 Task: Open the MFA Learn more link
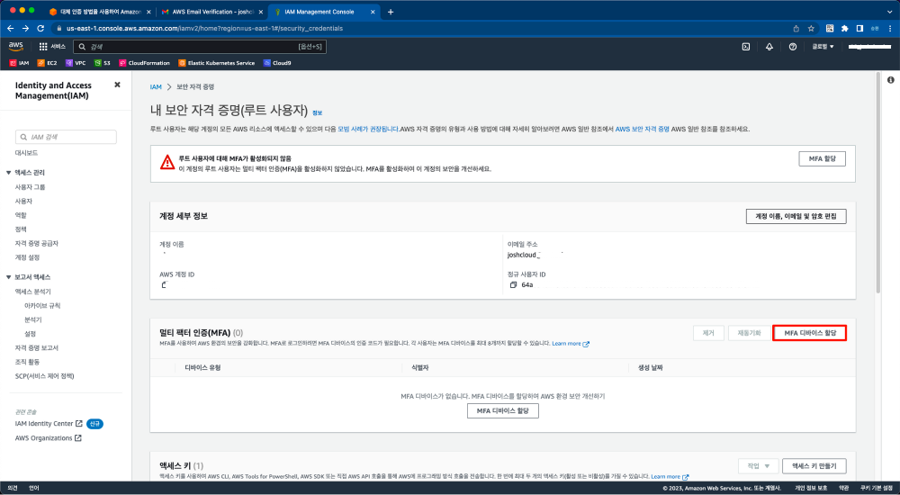coord(571,344)
